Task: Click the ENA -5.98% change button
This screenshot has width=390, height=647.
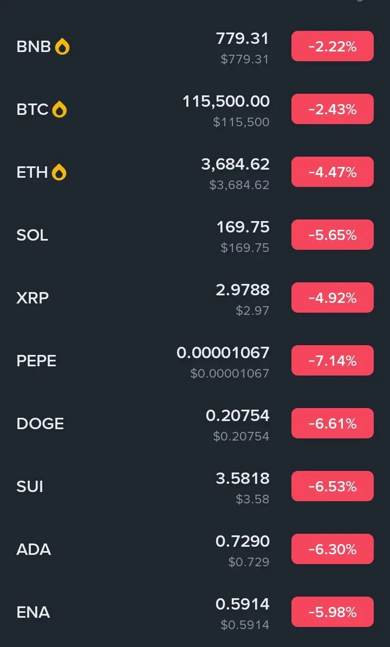Action: [332, 612]
